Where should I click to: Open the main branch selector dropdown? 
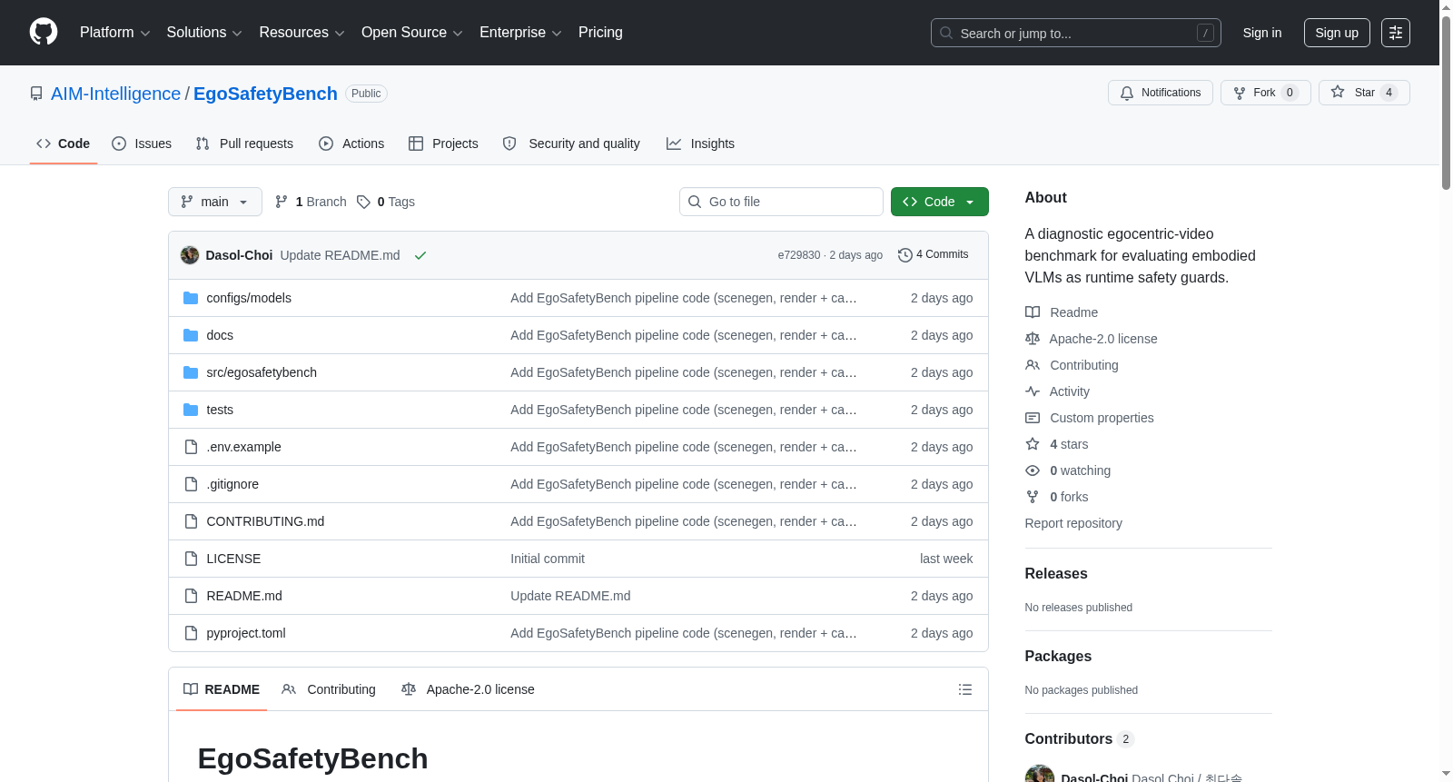coord(215,202)
